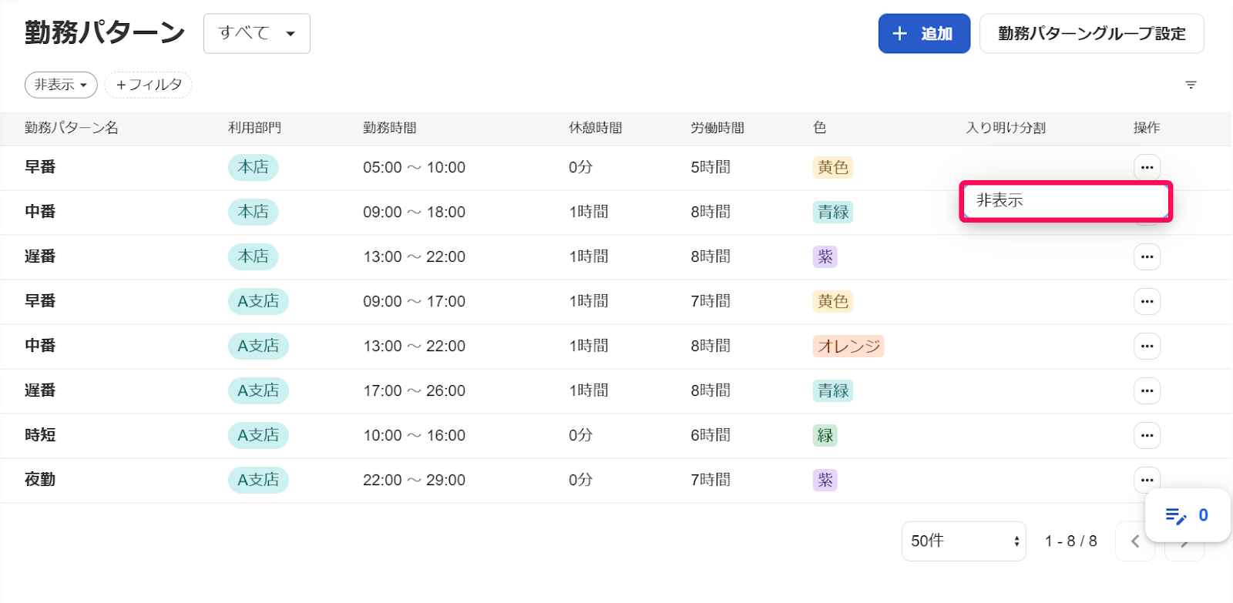Click the 勤務パターン page title

(105, 32)
